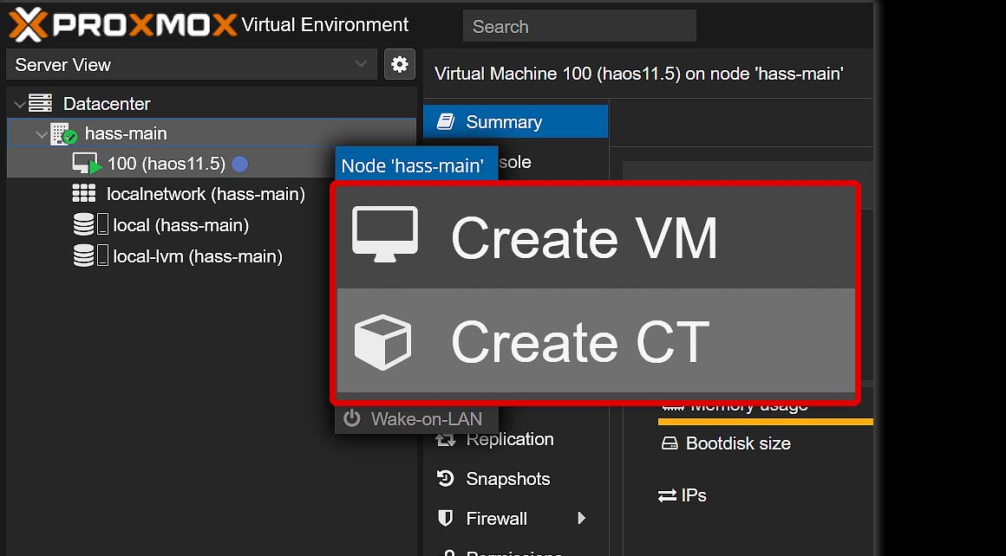The image size is (1006, 556).
Task: Select local (hass-main) storage
Action: [x=181, y=225]
